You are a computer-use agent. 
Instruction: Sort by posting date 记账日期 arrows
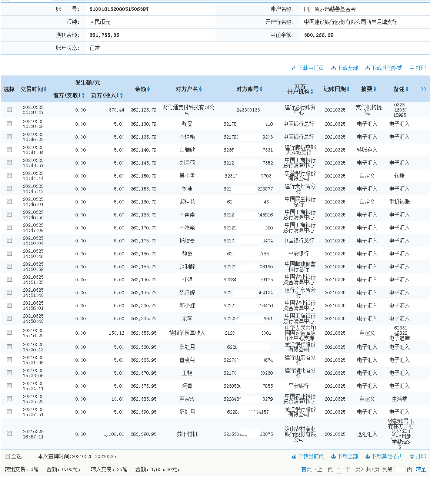[348, 89]
